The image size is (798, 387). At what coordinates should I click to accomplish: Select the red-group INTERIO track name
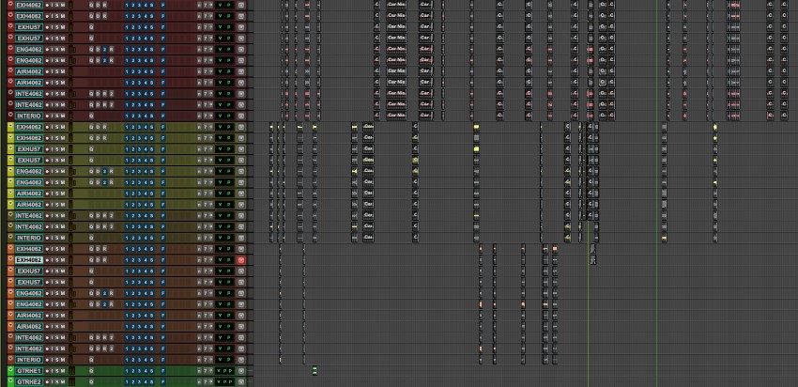29,116
